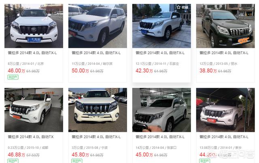This screenshot has height=163, width=259.
Task: Click the 0过户 tag on Chengdu listing
Action: pyautogui.click(x=13, y=161)
